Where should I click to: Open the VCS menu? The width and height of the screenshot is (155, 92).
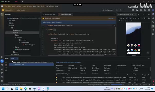click(x=46, y=6)
